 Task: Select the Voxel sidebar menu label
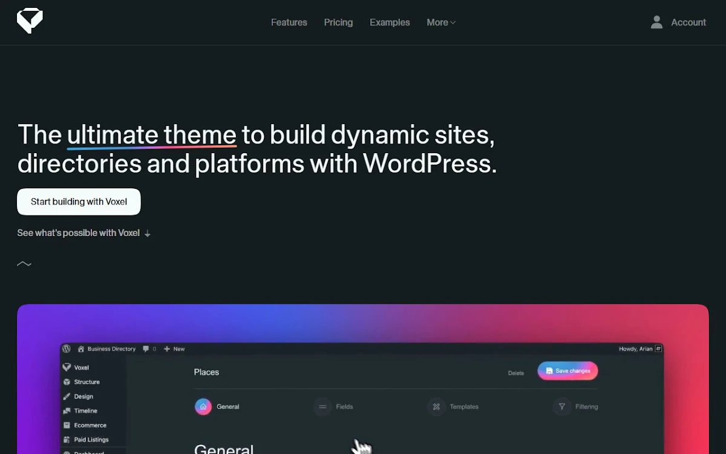tap(82, 367)
